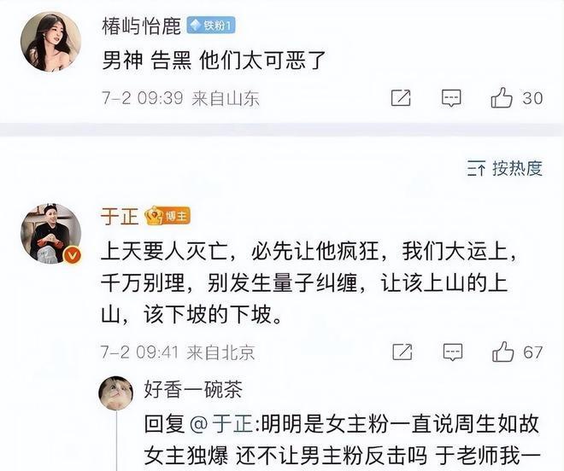Click like count 30 on first comment
564x471 pixels.
pyautogui.click(x=532, y=98)
